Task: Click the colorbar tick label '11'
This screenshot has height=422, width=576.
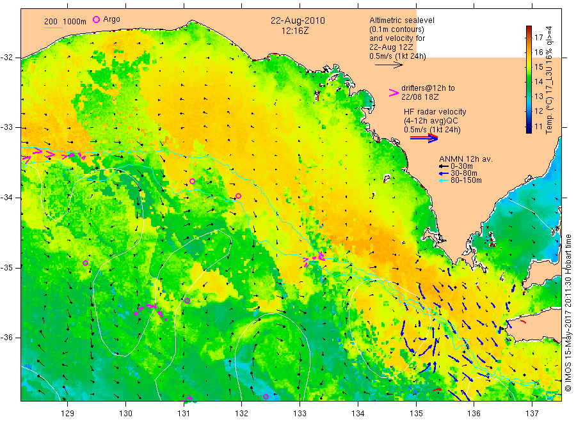Action: tap(538, 127)
